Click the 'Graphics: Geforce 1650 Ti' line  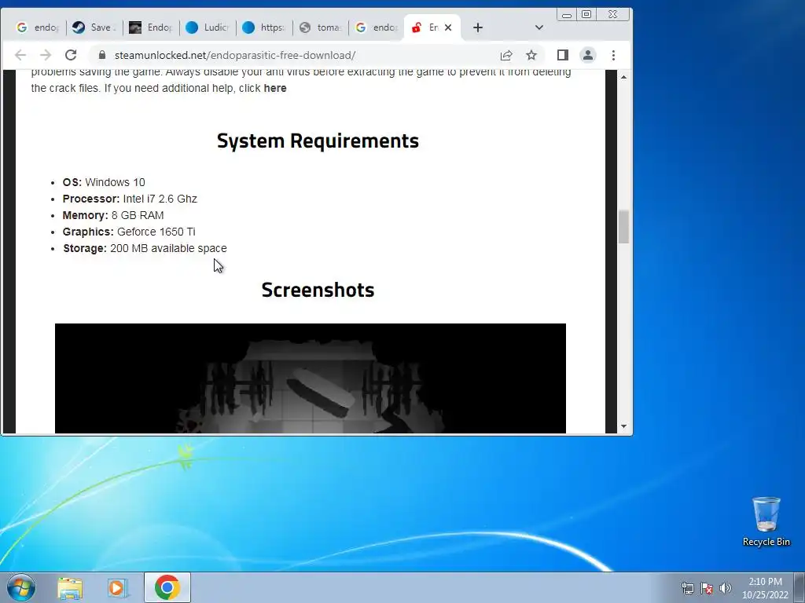(129, 232)
